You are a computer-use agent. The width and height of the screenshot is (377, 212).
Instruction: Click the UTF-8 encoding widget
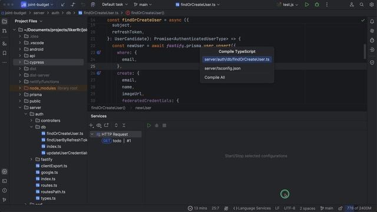point(289,208)
